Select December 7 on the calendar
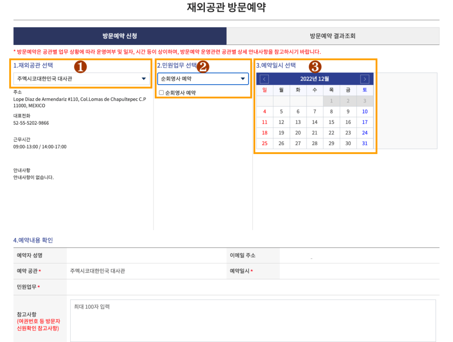Viewport: 453px width, 342px height. point(315,112)
